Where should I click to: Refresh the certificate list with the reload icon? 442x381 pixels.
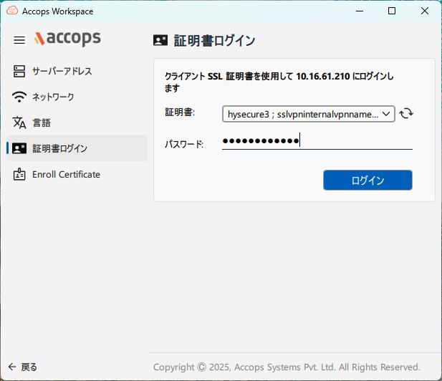(x=406, y=114)
